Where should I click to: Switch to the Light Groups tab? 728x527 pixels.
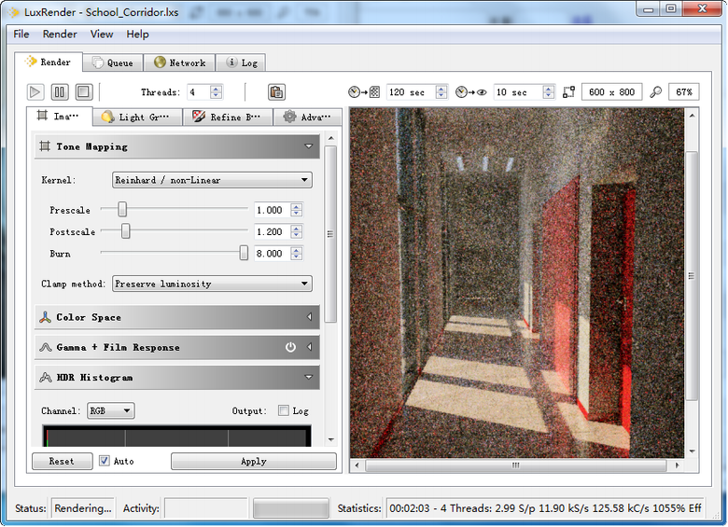pos(135,117)
